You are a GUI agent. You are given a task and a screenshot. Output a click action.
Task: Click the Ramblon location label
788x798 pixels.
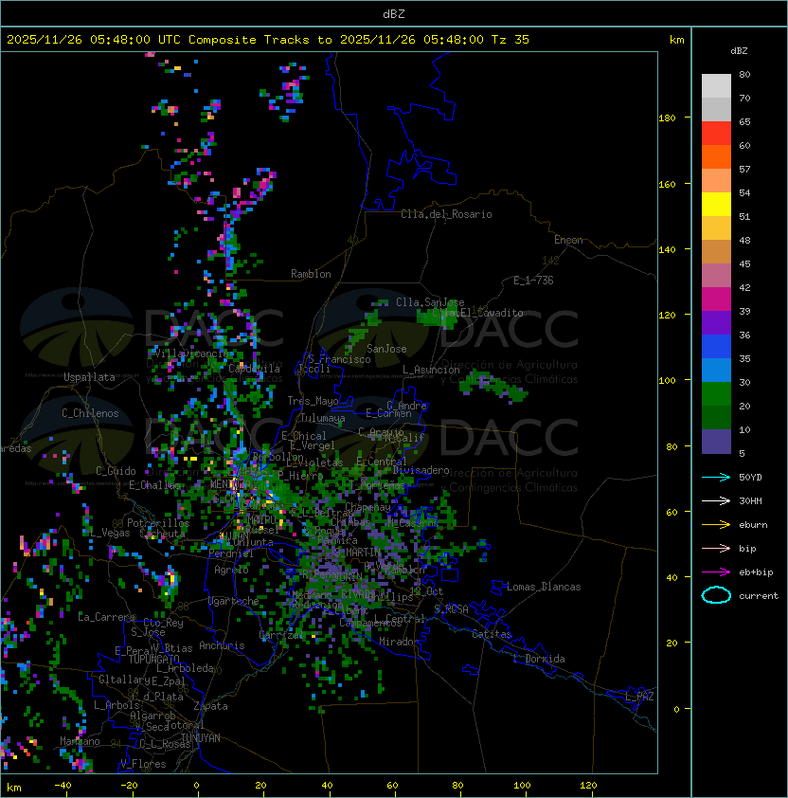311,274
